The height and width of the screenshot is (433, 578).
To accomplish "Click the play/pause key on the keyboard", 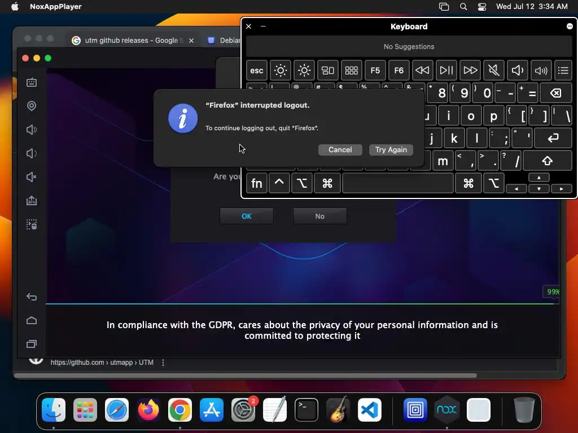I will pyautogui.click(x=446, y=70).
